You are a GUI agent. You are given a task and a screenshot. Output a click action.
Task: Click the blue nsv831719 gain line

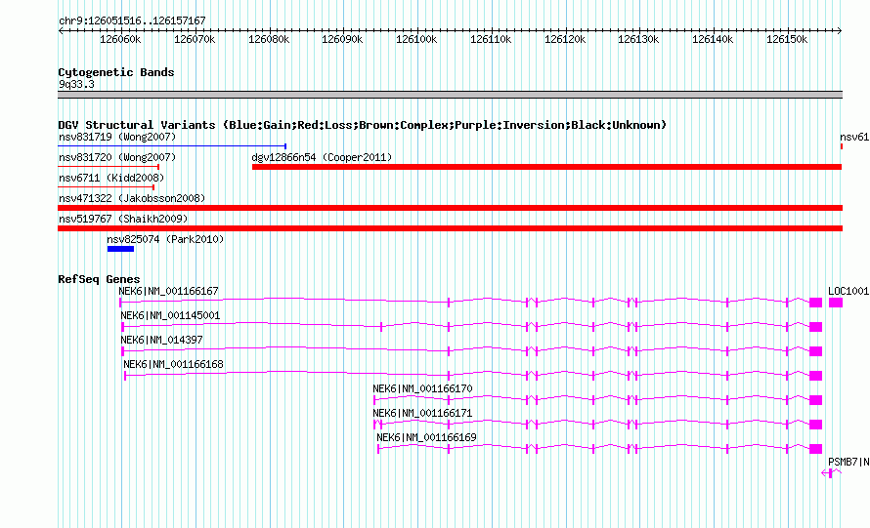point(172,146)
